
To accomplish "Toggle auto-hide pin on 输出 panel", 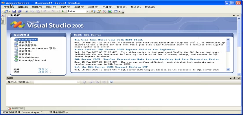I will [234, 78].
